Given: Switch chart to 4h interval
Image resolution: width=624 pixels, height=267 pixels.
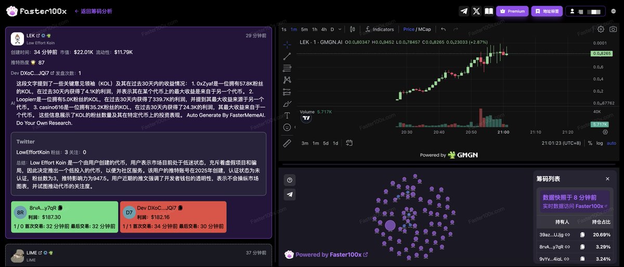Looking at the screenshot, I should [x=324, y=30].
